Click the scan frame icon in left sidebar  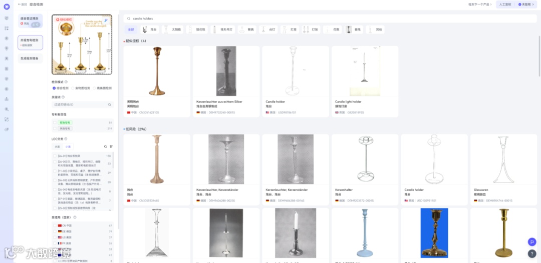[7, 119]
